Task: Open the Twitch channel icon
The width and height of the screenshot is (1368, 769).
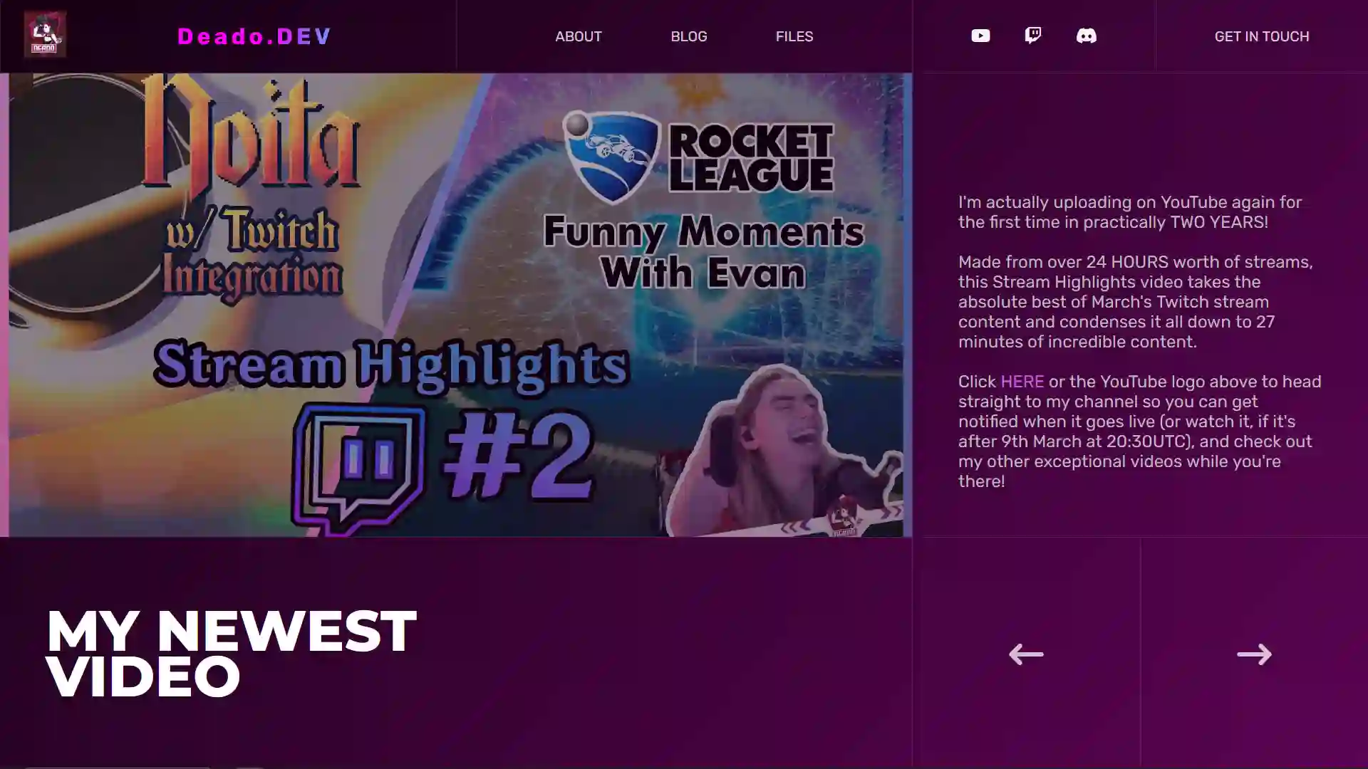Action: pyautogui.click(x=1032, y=36)
